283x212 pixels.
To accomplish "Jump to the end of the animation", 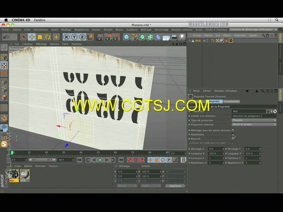I will 121,160.
